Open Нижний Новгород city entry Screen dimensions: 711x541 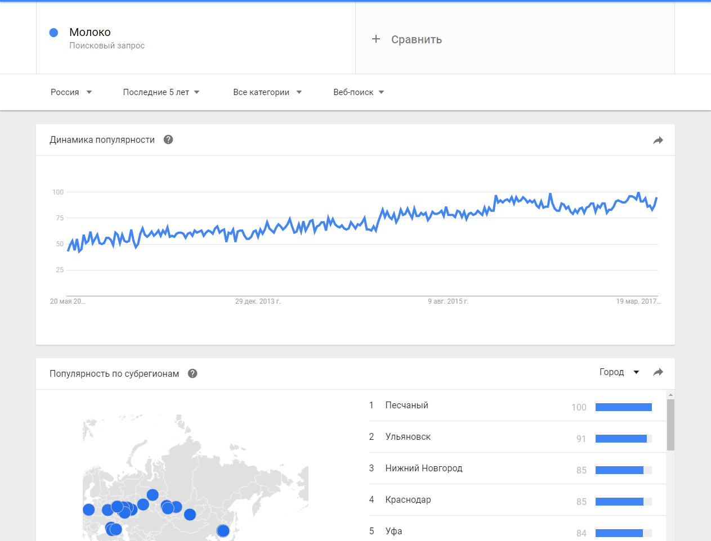point(423,468)
